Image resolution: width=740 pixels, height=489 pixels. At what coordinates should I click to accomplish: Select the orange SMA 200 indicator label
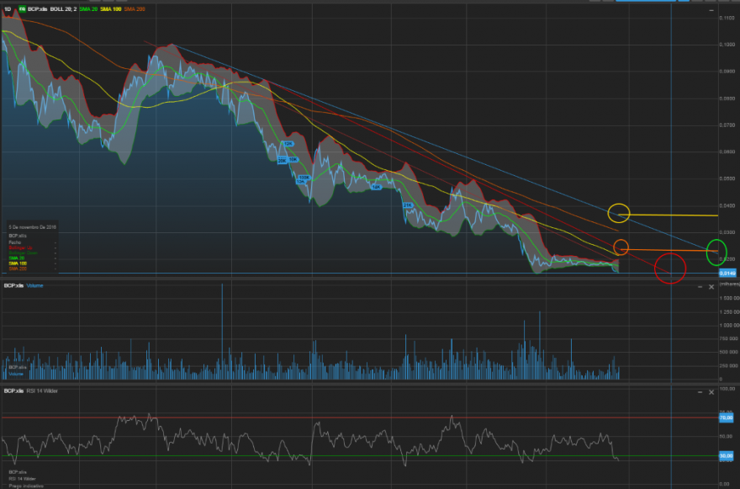click(135, 9)
